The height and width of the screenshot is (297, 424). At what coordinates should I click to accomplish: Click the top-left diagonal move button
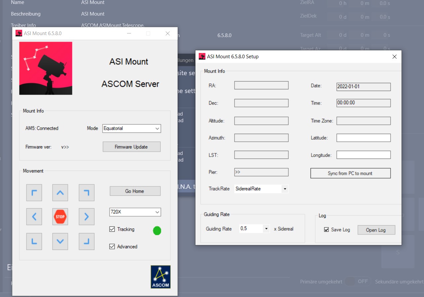pos(34,193)
